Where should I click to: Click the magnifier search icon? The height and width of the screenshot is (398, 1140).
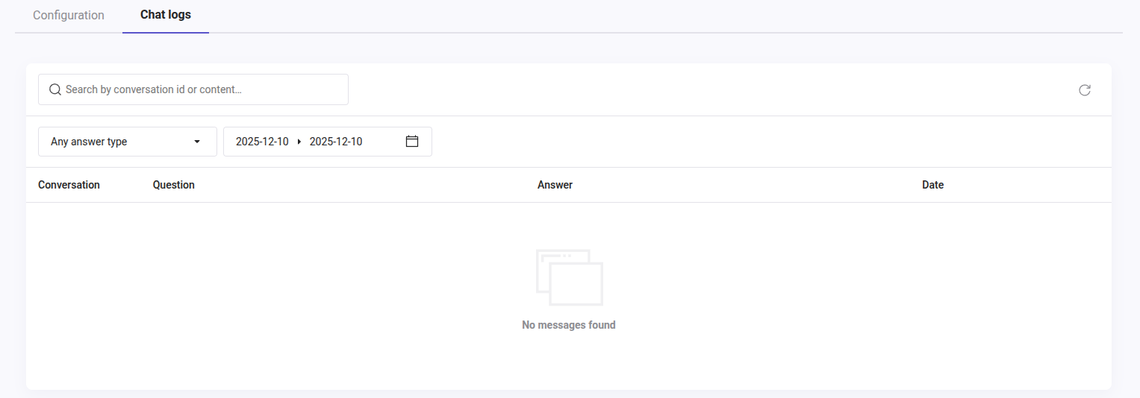(x=54, y=89)
